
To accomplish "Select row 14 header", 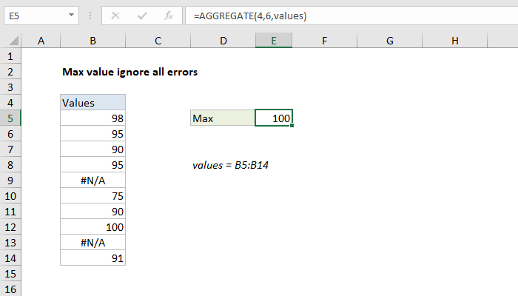I will [10, 258].
